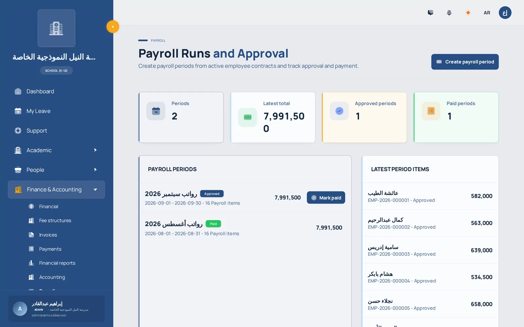The height and width of the screenshot is (327, 524).
Task: Click the school building logo in sidebar
Action: tap(56, 28)
